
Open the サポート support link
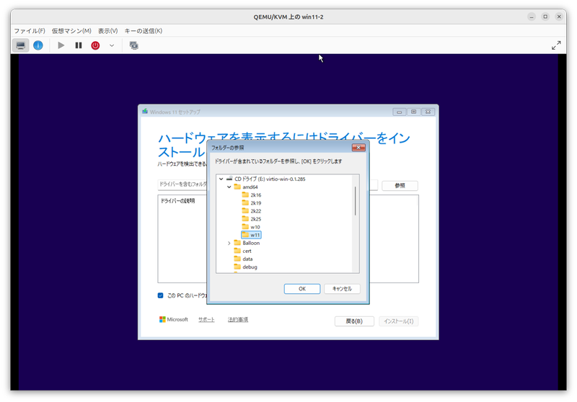pyautogui.click(x=206, y=320)
